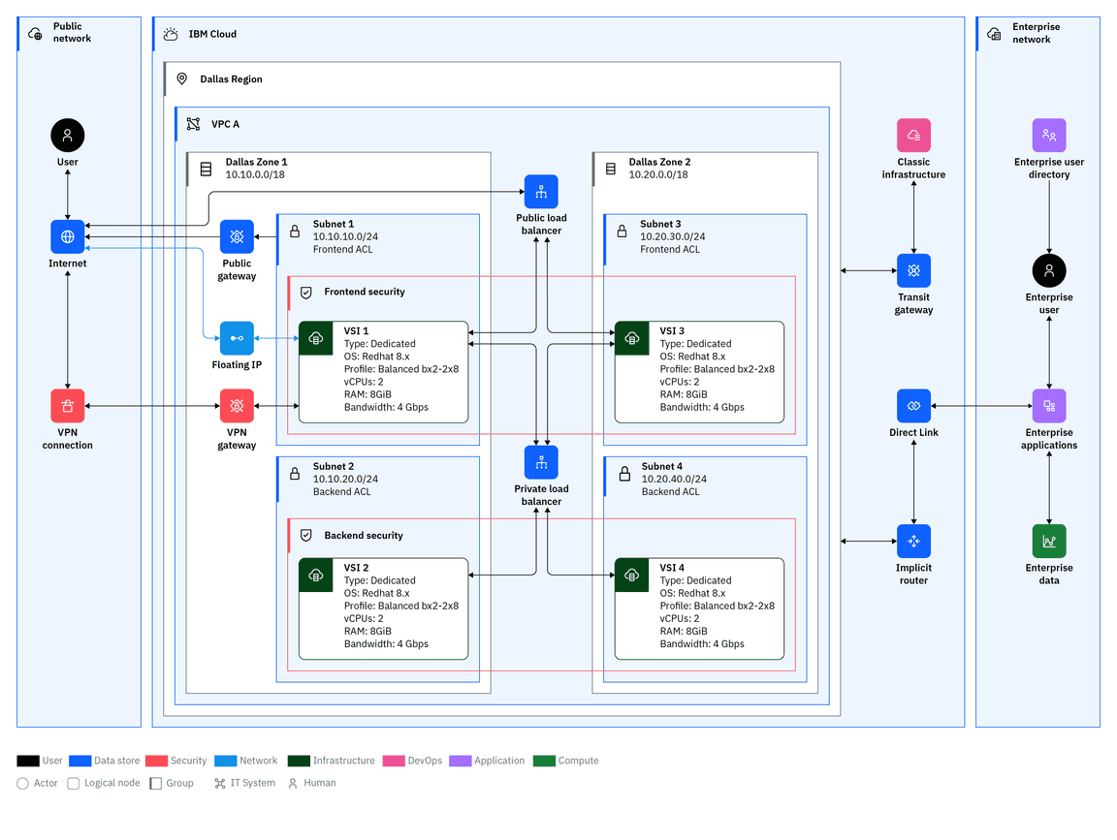Select the blue Data store legend swatch
The width and height of the screenshot is (1117, 840).
click(x=80, y=761)
